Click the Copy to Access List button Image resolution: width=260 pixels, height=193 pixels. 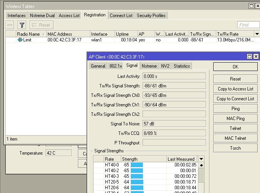tap(235, 89)
